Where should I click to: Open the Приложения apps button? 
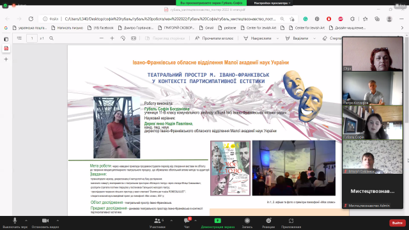pyautogui.click(x=291, y=222)
